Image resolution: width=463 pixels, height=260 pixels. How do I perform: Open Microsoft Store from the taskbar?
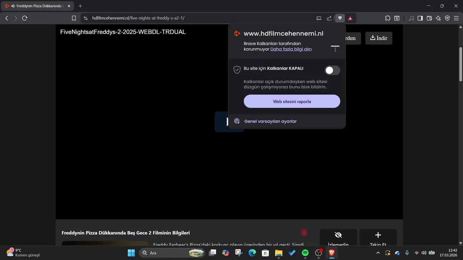click(265, 253)
